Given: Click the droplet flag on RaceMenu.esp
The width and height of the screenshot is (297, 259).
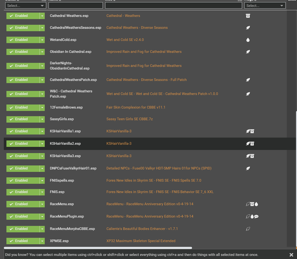Looking at the screenshot, I should tap(256, 204).
